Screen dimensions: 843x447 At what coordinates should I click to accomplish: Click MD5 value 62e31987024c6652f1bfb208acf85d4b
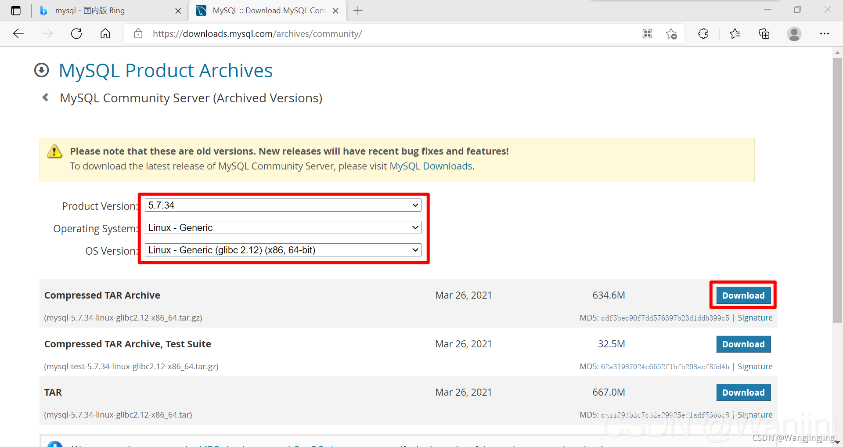click(665, 367)
